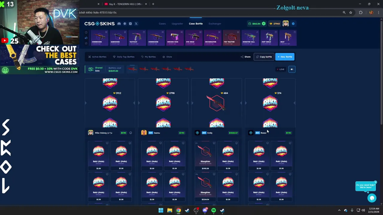The height and width of the screenshot is (215, 383).
Task: Open the X (Twitter) link in the site header
Action: tap(136, 24)
